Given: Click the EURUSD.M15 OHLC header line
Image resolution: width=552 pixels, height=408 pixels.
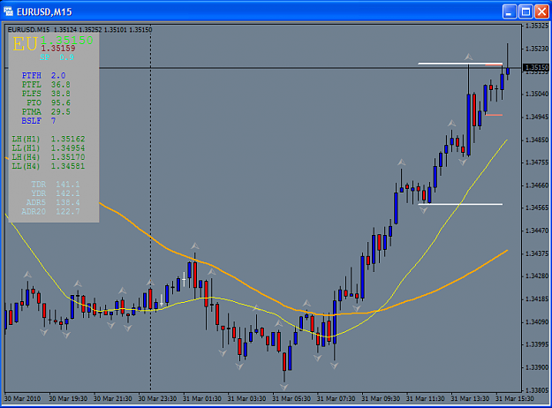Looking at the screenshot, I should coord(79,30).
